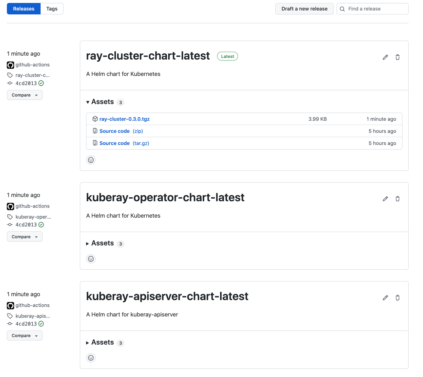
Task: Delete the kuberay-apiserver-chart-latest release
Action: 397,298
